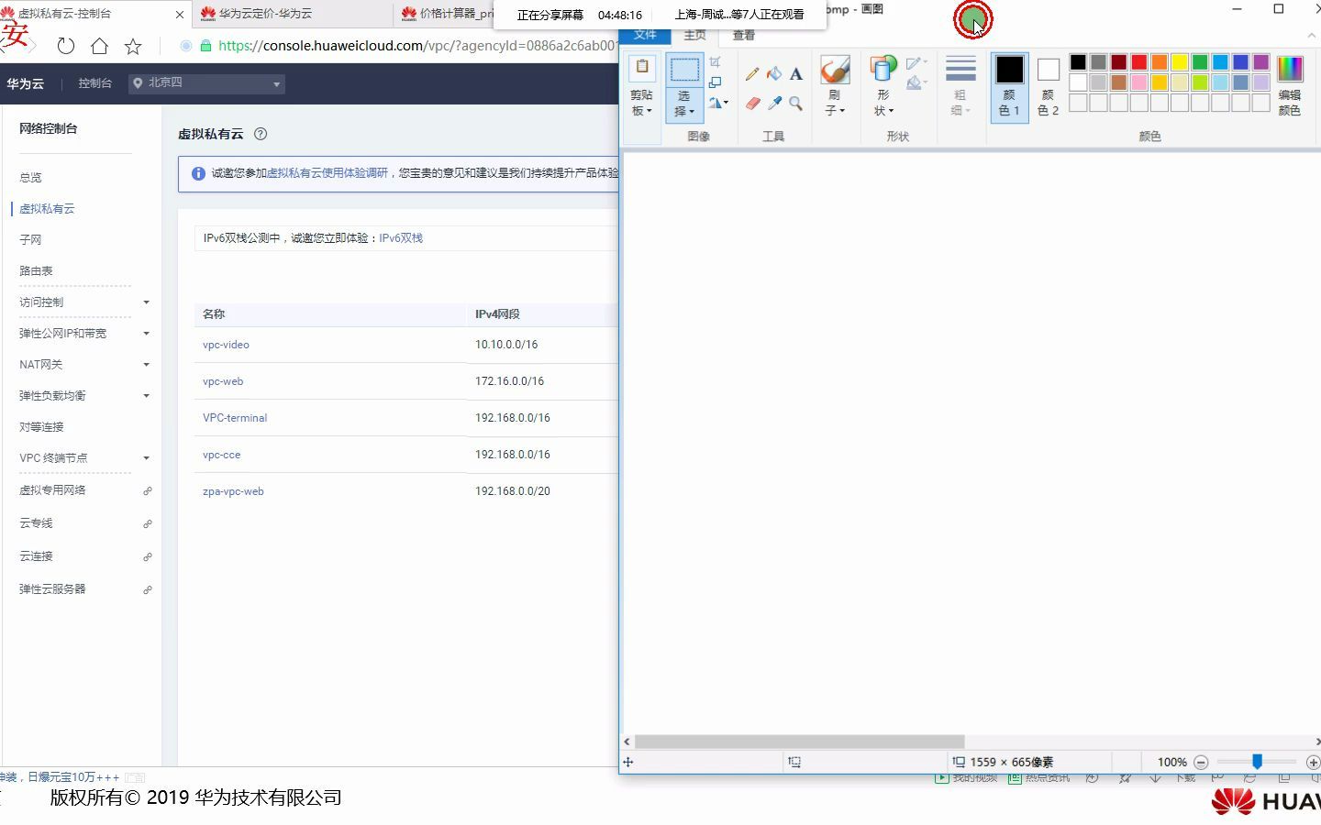Select the Eraser tool in Paint
Image resolution: width=1321 pixels, height=825 pixels.
(752, 104)
